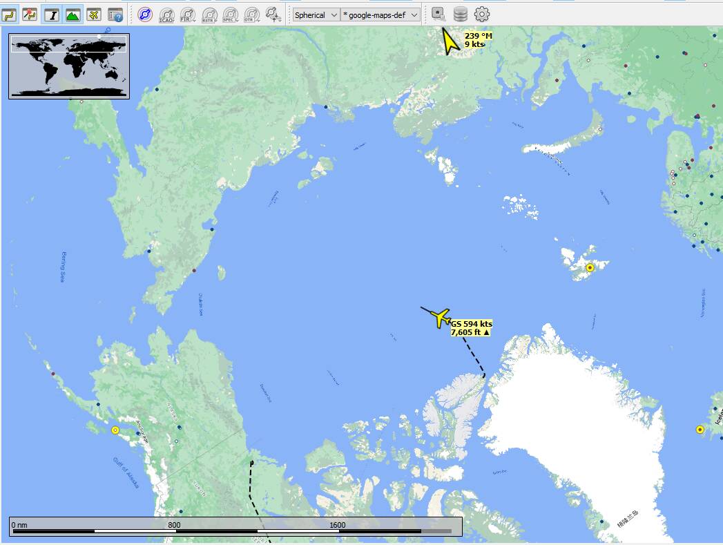This screenshot has height=545, width=723.
Task: Toggle the black I information icon
Action: pos(51,15)
